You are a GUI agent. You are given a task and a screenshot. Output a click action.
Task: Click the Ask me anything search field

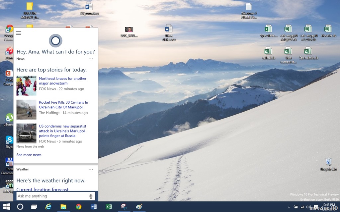[x=51, y=196]
